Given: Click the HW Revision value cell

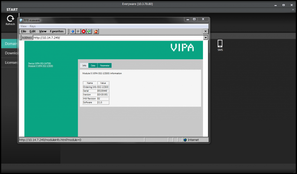Looking at the screenshot, I should pyautogui.click(x=103, y=98).
